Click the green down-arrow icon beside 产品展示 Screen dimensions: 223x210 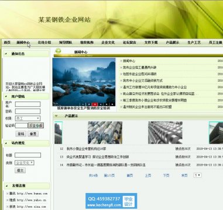point(56,116)
